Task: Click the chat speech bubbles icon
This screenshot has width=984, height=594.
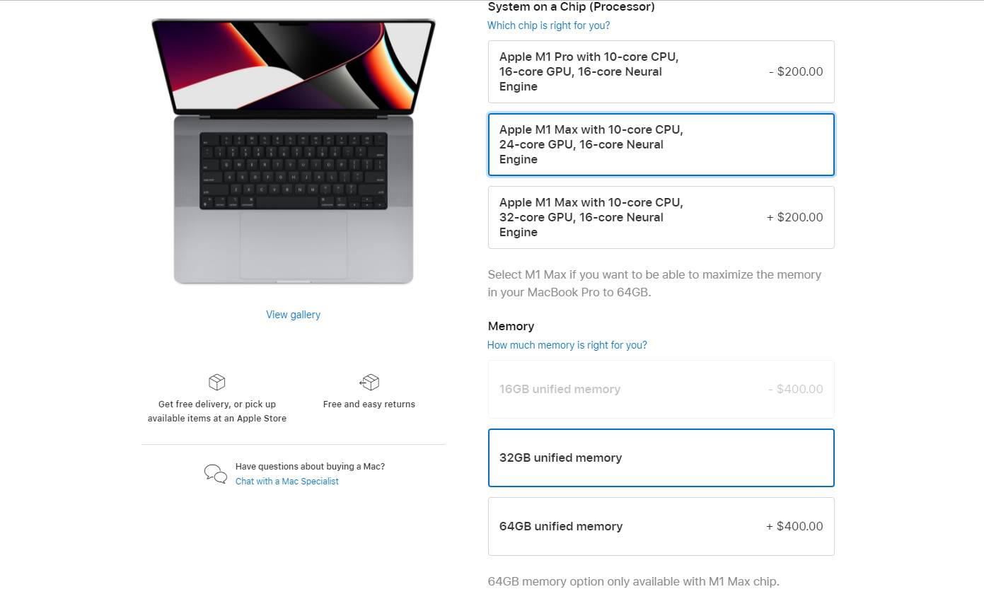Action: (215, 473)
